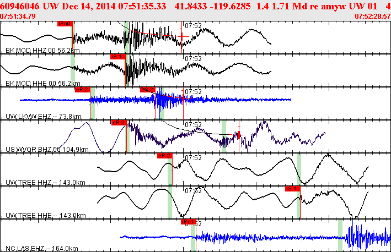Click the green predicted P marker on BK MOD HHE
The height and width of the screenshot is (252, 391).
[x=73, y=70]
